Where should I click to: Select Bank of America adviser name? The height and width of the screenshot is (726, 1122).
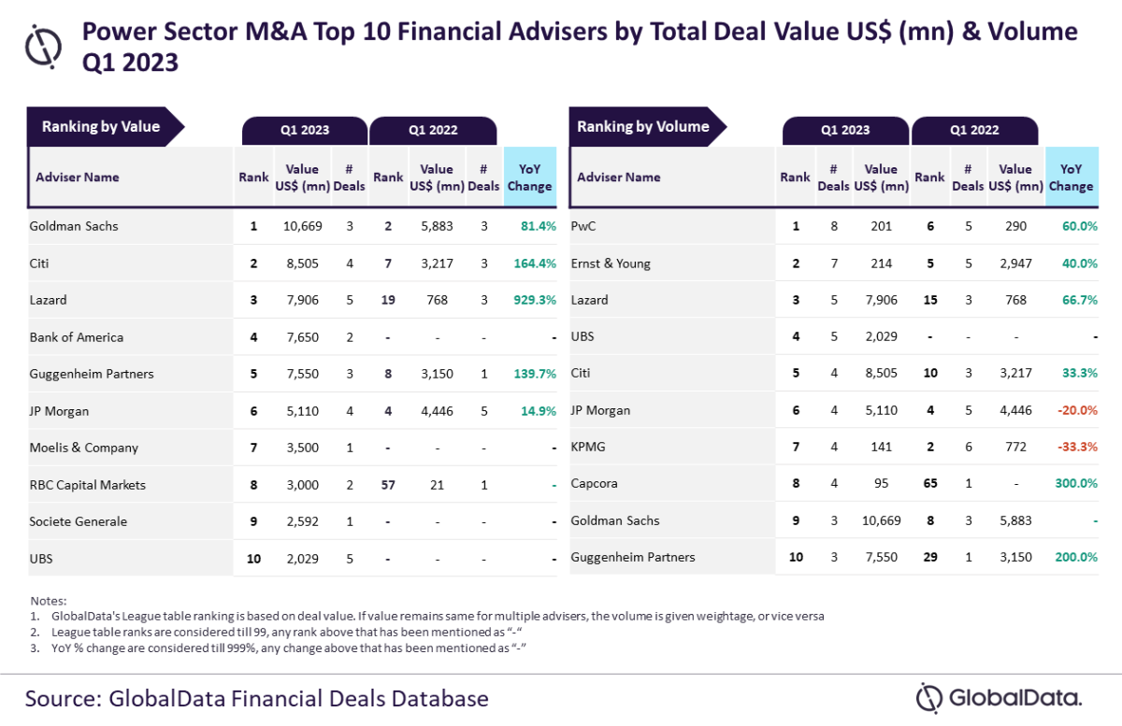click(77, 337)
